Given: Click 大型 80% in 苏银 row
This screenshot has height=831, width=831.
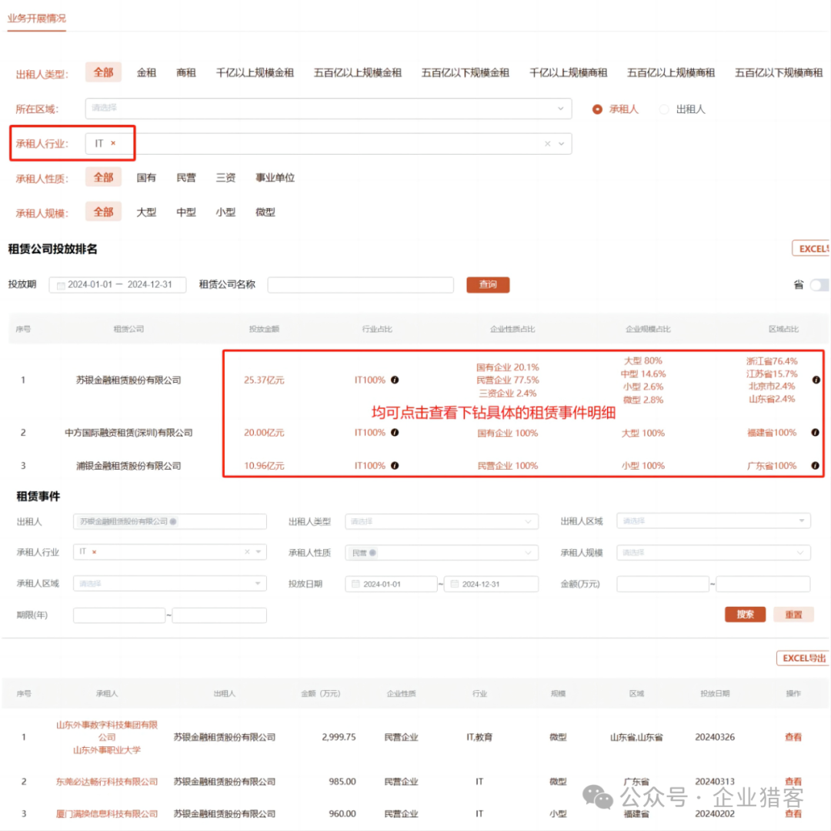Looking at the screenshot, I should click(x=642, y=360).
